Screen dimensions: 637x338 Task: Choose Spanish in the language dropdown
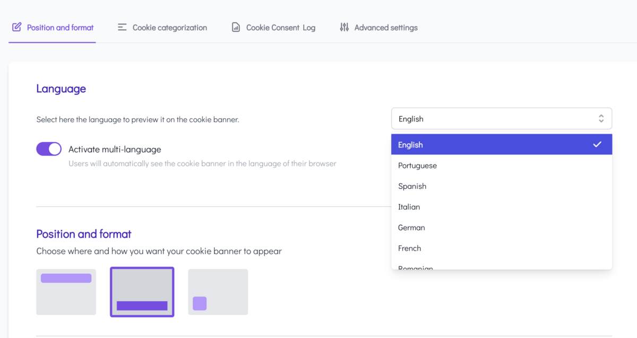click(x=412, y=186)
